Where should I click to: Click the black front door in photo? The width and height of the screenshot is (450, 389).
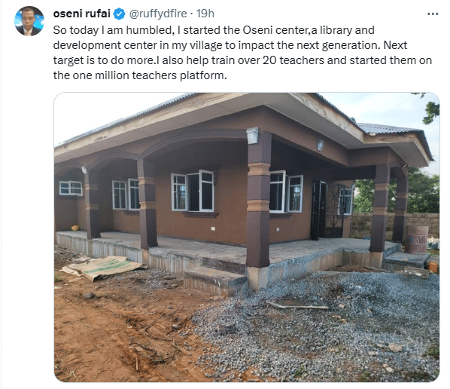tap(318, 210)
